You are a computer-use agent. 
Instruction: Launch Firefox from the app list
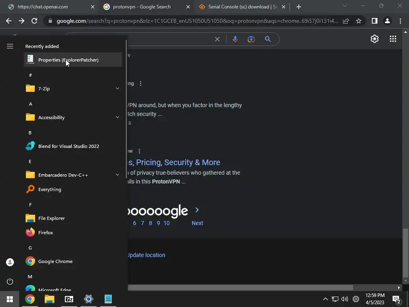tap(73, 232)
